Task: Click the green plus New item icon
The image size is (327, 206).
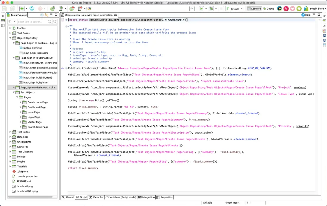Action: [x=22, y=9]
